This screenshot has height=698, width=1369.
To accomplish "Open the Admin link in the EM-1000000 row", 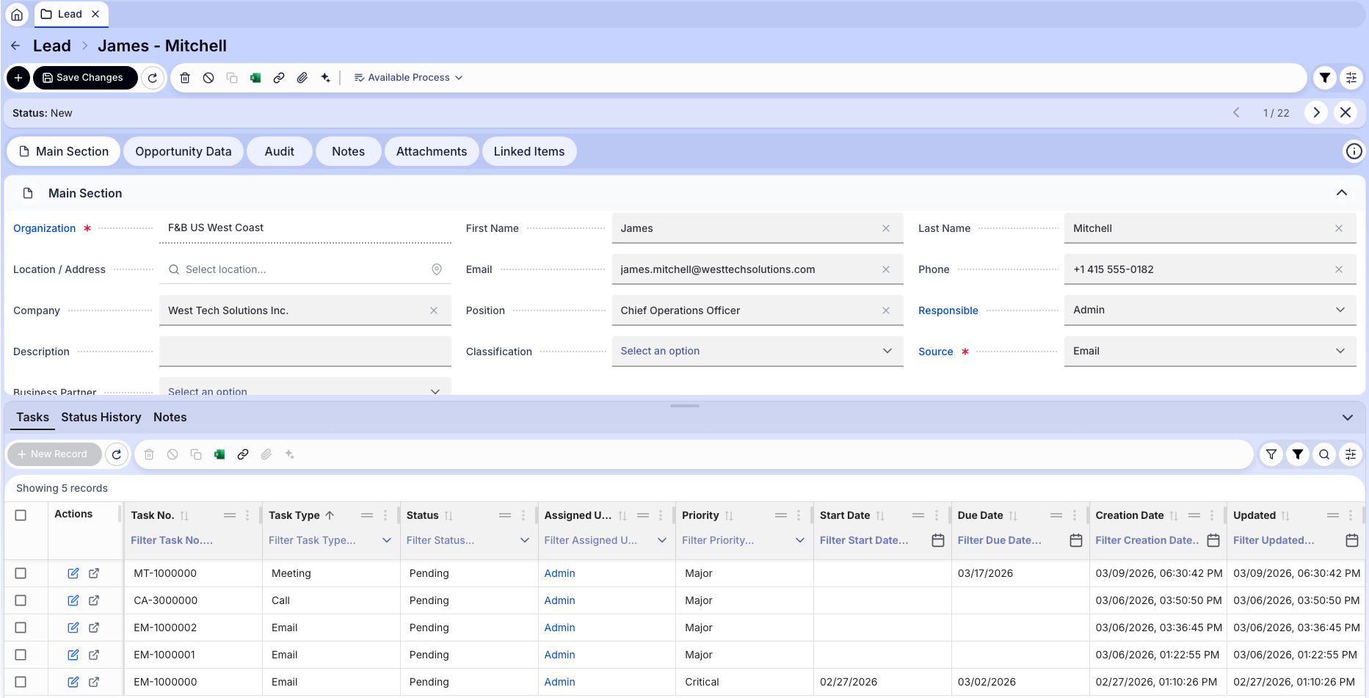I will [559, 682].
